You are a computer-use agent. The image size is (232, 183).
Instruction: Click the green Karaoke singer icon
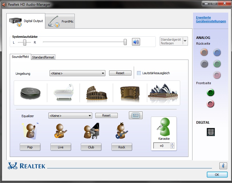(x=164, y=127)
